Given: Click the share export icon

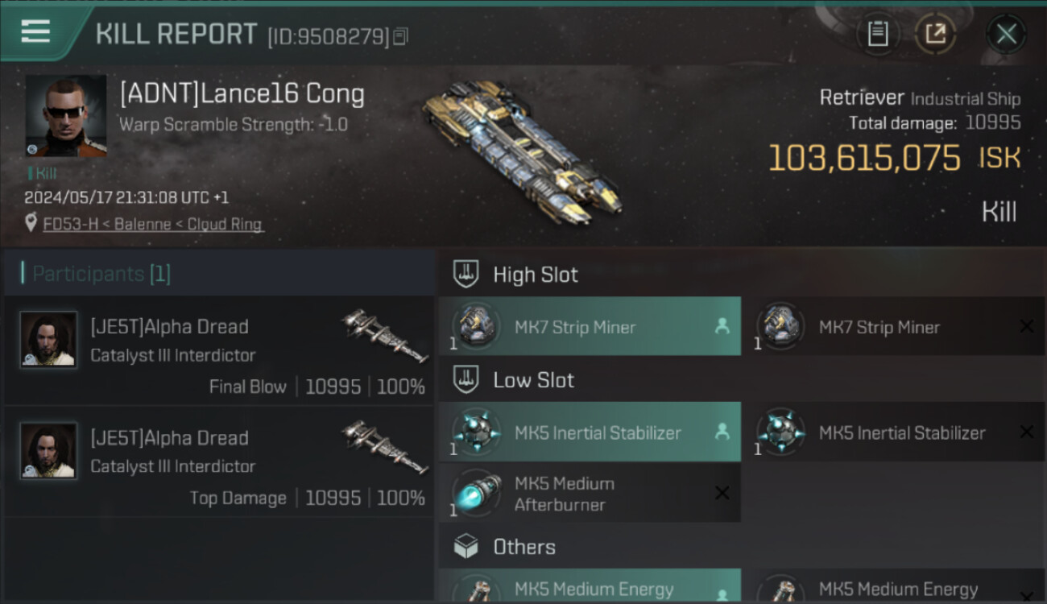Looking at the screenshot, I should [x=935, y=34].
